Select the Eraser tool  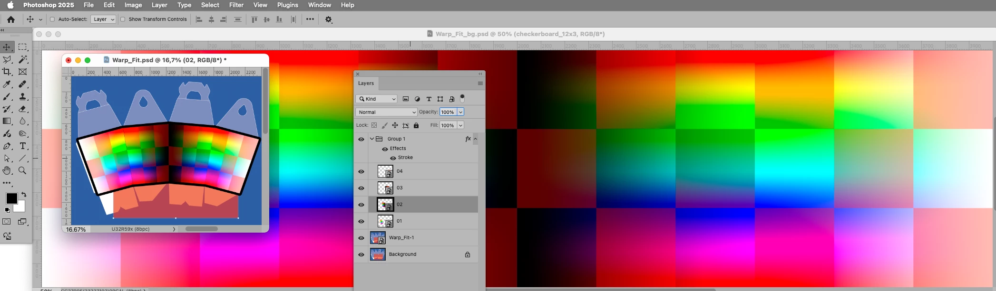[x=22, y=109]
